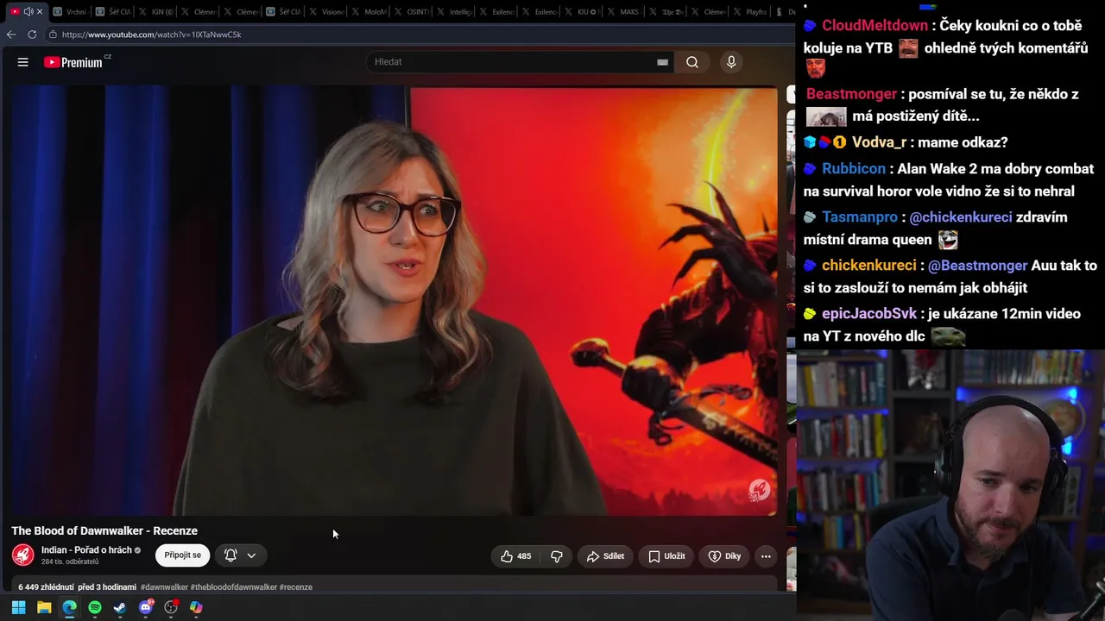Click the Připojit se button
The height and width of the screenshot is (621, 1105).
click(x=182, y=555)
